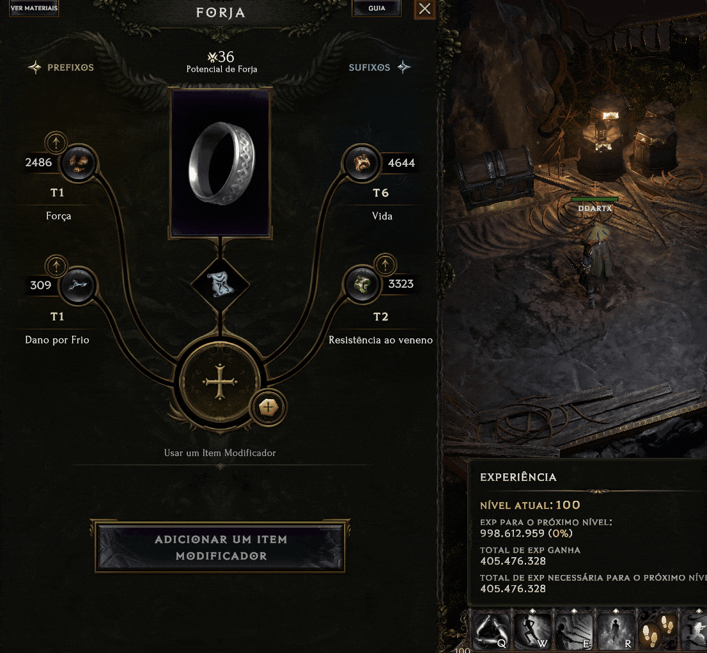The height and width of the screenshot is (653, 707).
Task: Open the Guia tab
Action: (x=377, y=8)
